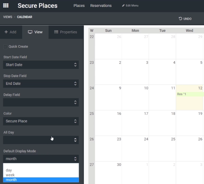This screenshot has width=204, height=184.
Task: Click the Secure Places app title
Action: 37,6
